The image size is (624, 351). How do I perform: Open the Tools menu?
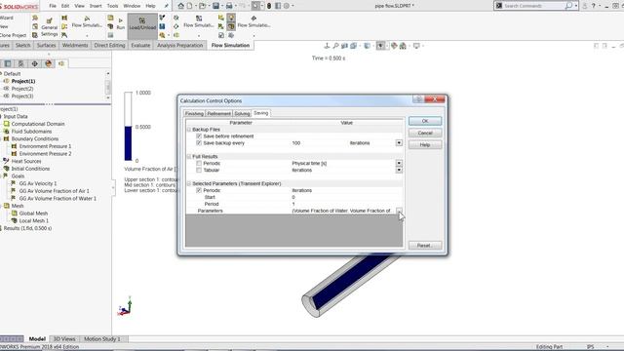pyautogui.click(x=113, y=6)
